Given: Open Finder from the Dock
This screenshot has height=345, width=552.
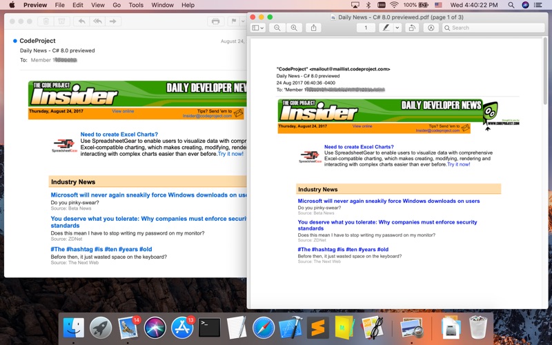Looking at the screenshot, I should pyautogui.click(x=74, y=328).
